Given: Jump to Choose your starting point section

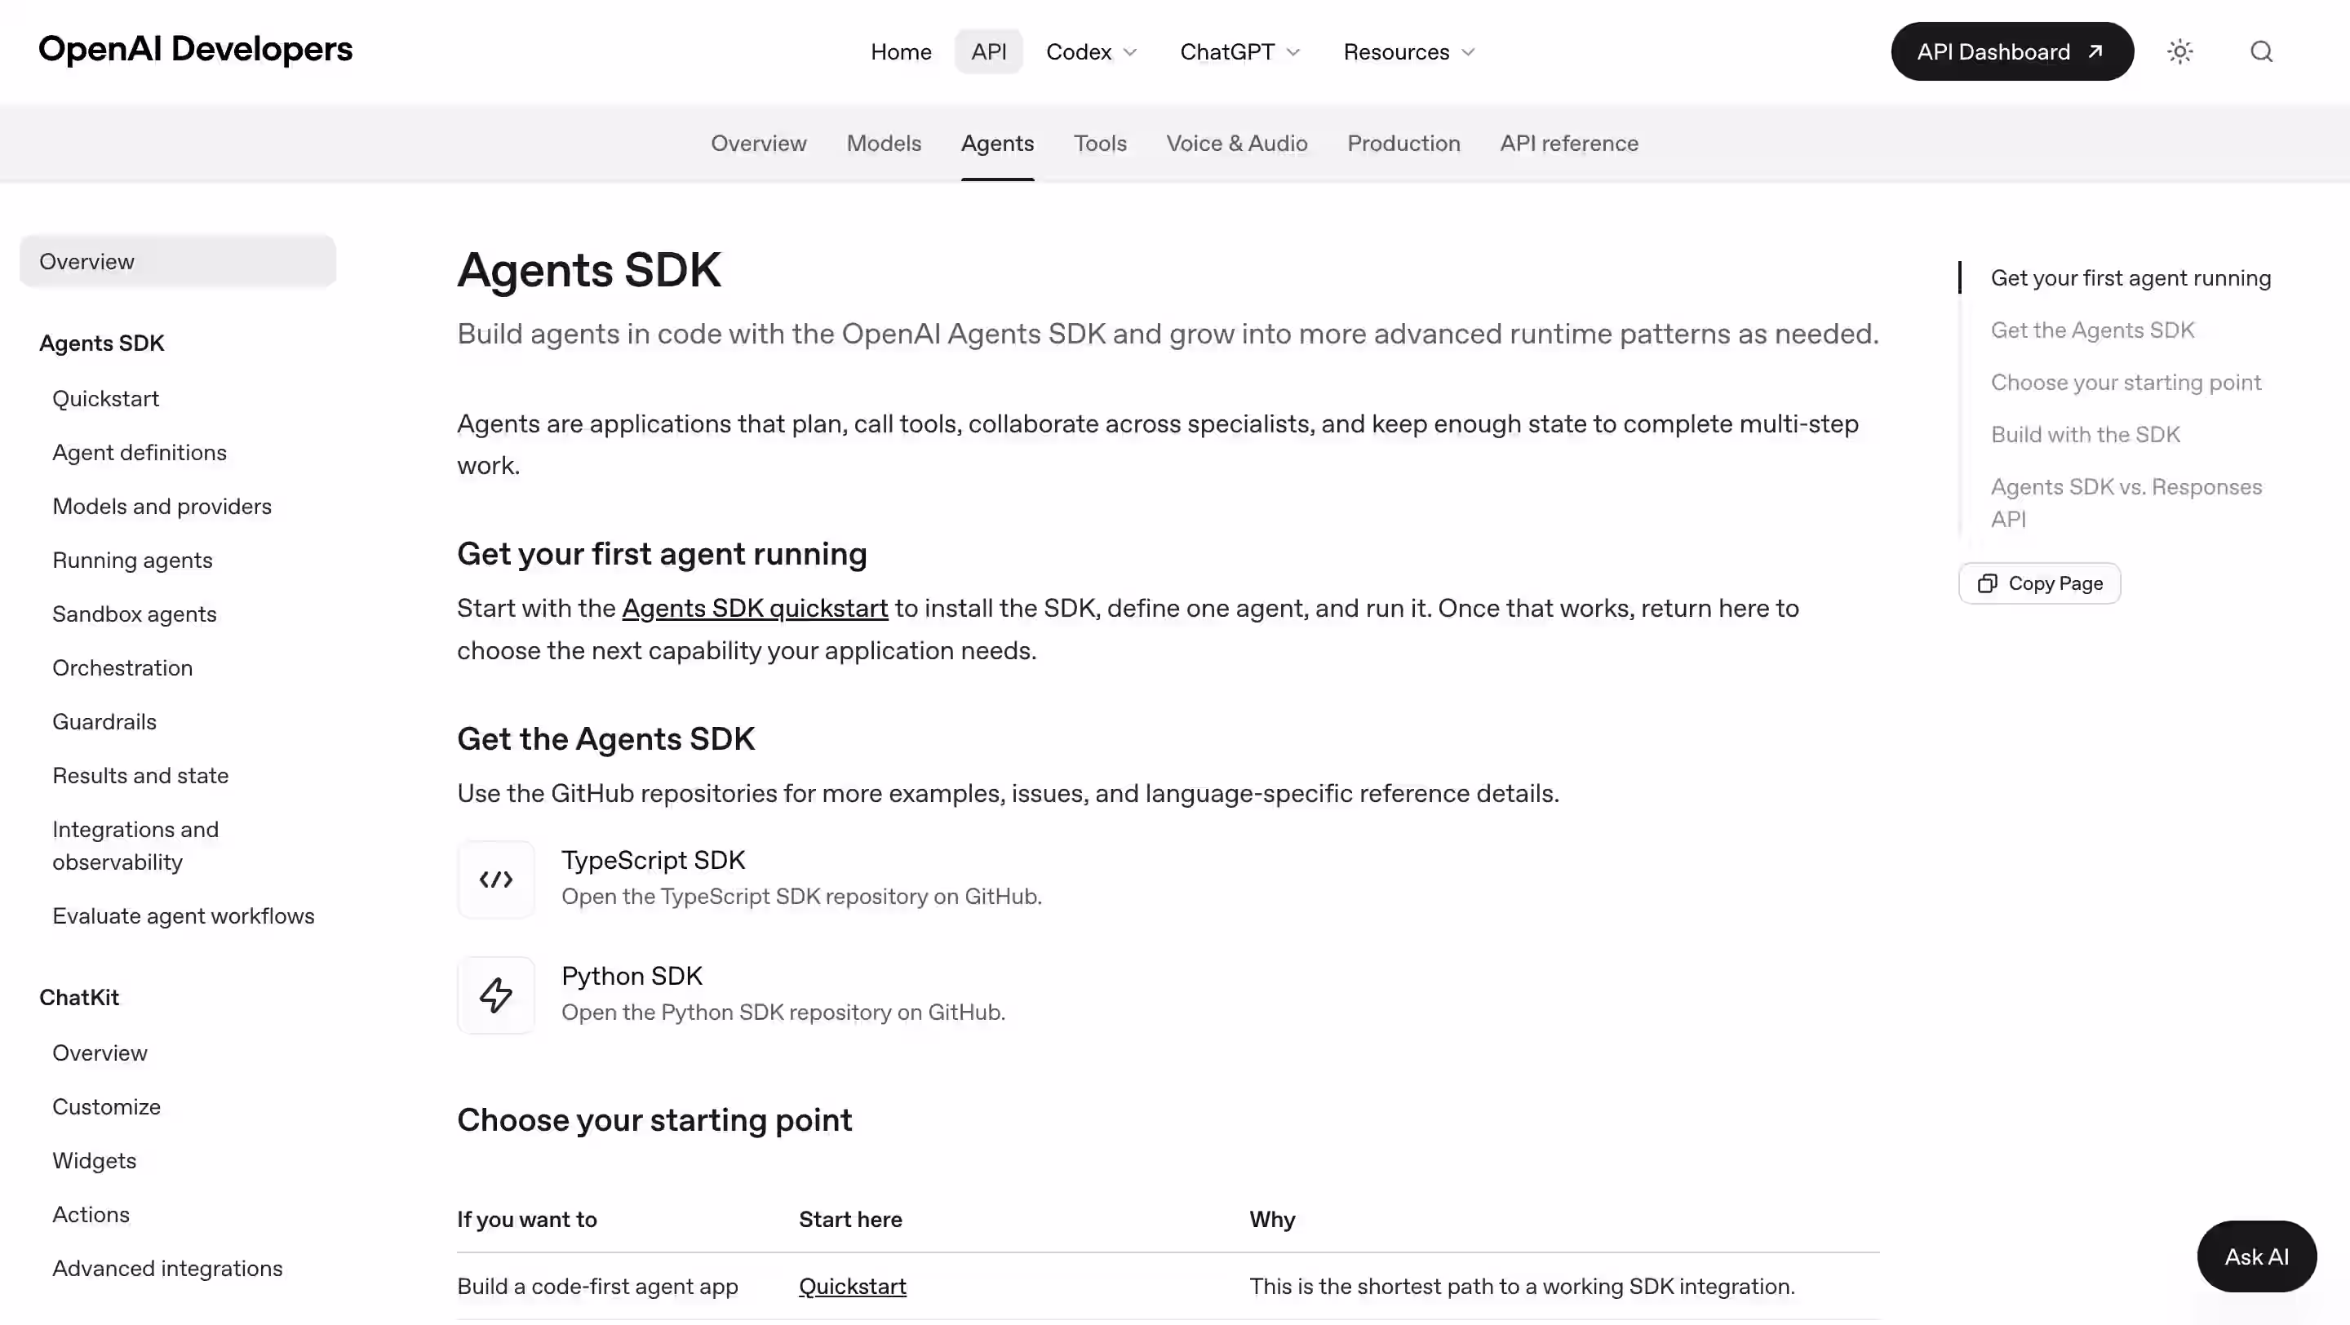Looking at the screenshot, I should click(2126, 382).
